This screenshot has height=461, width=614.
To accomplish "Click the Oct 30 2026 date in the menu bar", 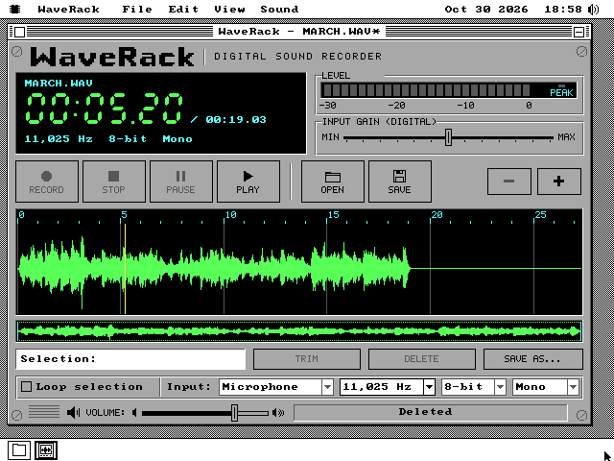I will click(x=486, y=9).
